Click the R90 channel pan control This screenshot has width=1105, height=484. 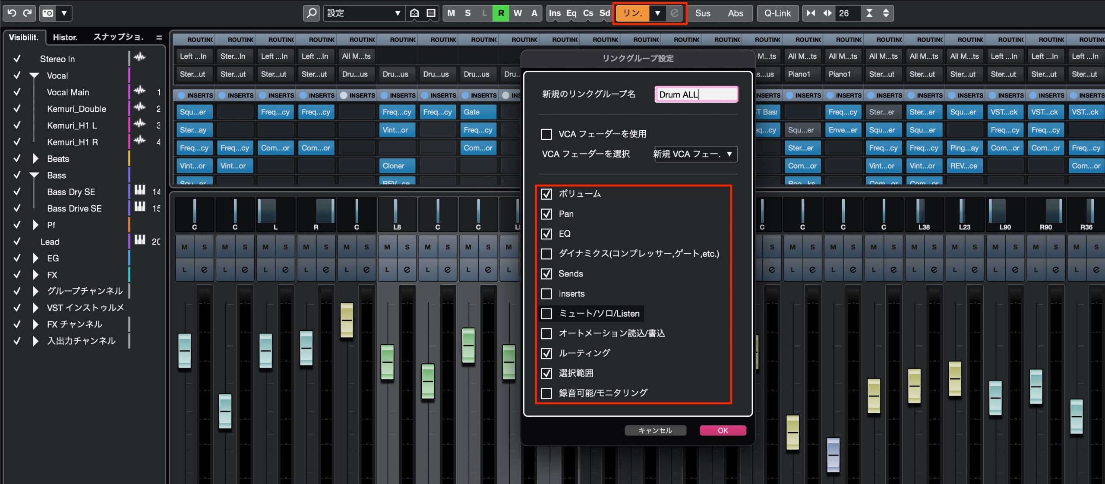pyautogui.click(x=1046, y=214)
